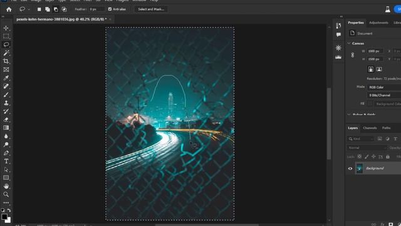Select the Eyedropper tool
The width and height of the screenshot is (401, 226).
click(x=6, y=78)
